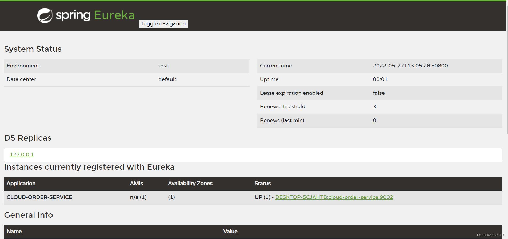Click the Status column header
508x239 pixels.
(x=263, y=184)
